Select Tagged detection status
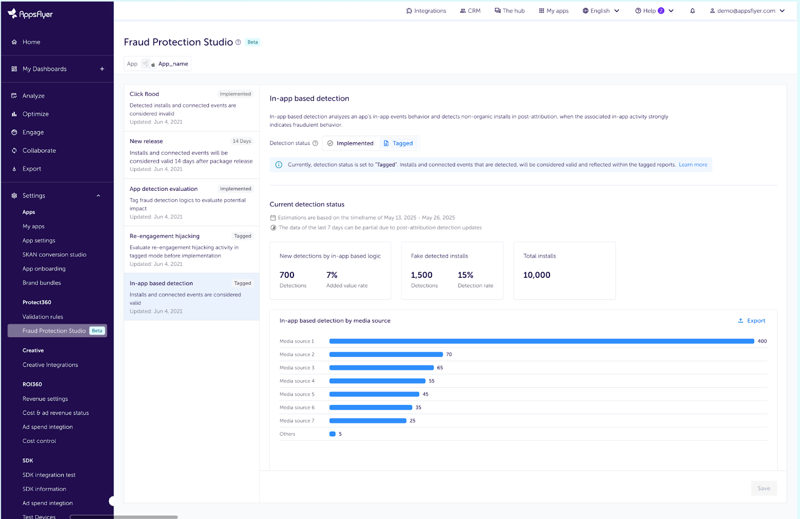The width and height of the screenshot is (800, 519). coord(398,143)
